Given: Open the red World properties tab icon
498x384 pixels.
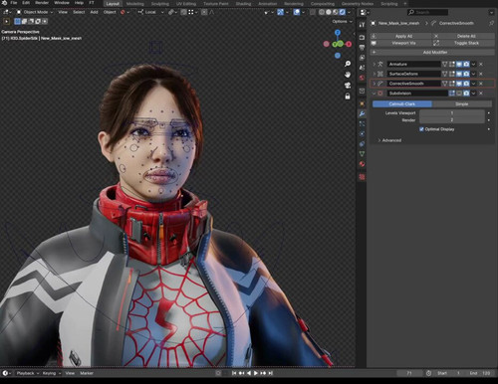Looking at the screenshot, I should click(x=362, y=78).
